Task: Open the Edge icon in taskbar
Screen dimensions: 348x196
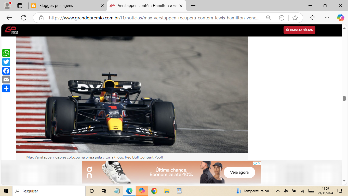Action: point(129,191)
